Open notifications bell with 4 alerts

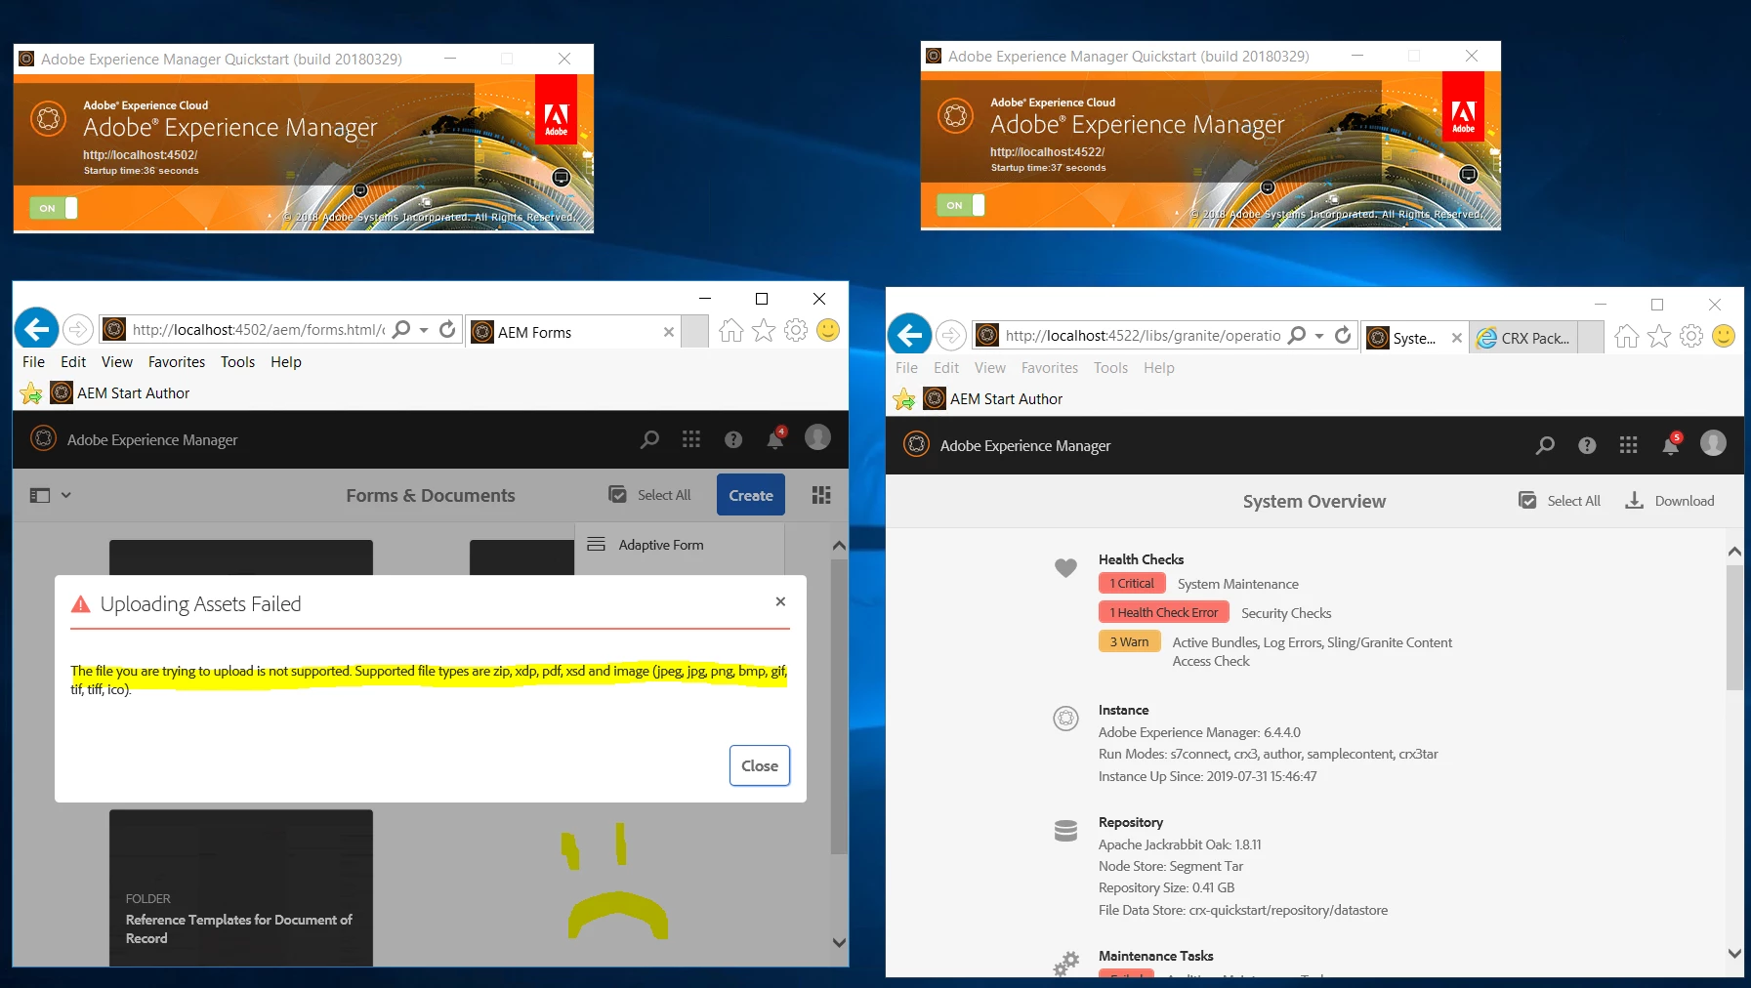click(x=775, y=439)
